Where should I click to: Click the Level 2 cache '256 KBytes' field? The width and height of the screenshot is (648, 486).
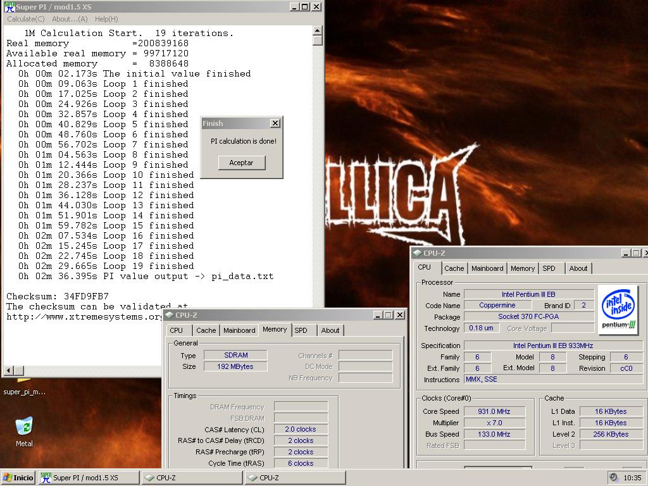(611, 434)
